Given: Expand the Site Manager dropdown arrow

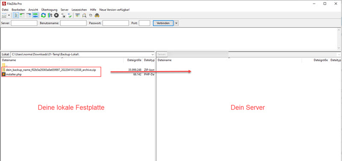Looking at the screenshot, I should [9, 15].
